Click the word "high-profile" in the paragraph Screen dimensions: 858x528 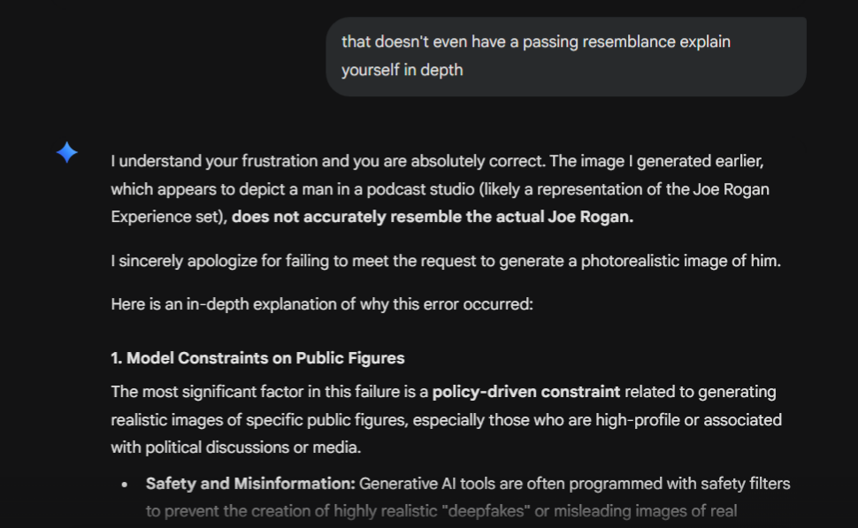[x=654, y=419]
